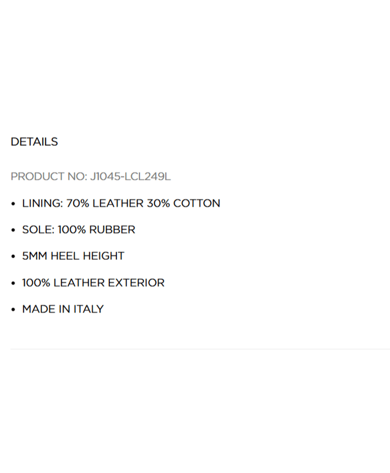
Task: Click the word LINING in first bullet
Action: pyautogui.click(x=42, y=204)
